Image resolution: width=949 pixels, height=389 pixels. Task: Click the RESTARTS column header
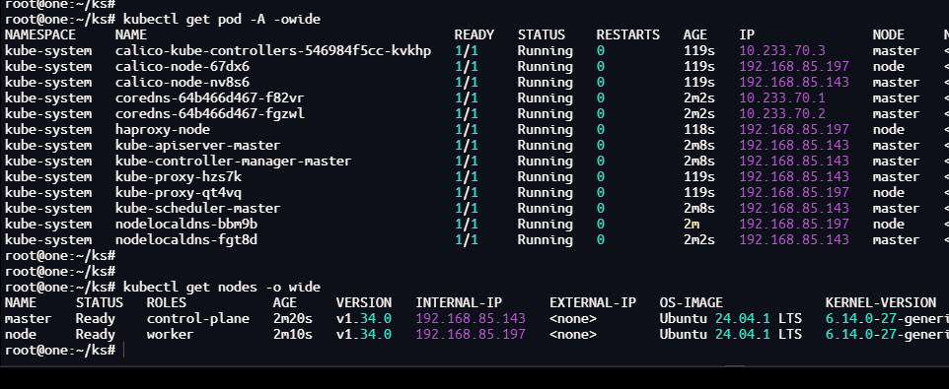coord(627,35)
